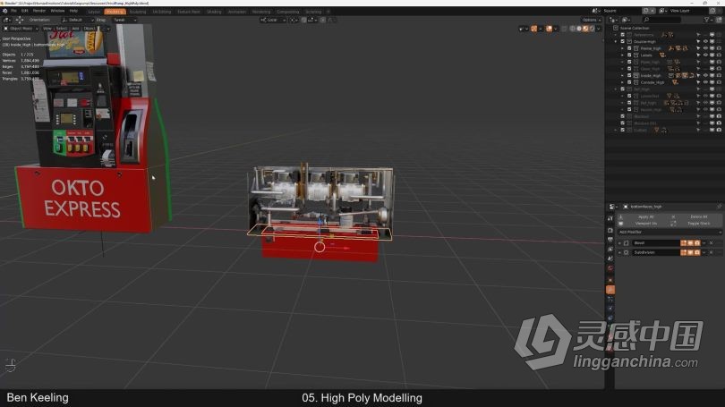Image resolution: width=725 pixels, height=407 pixels.
Task: Click the outliner search field
Action: [x=661, y=20]
